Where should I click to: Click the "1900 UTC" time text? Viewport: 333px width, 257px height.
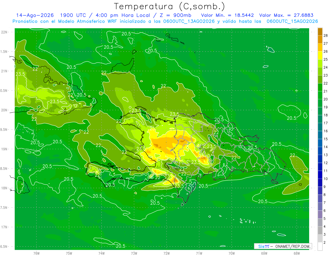(73, 15)
